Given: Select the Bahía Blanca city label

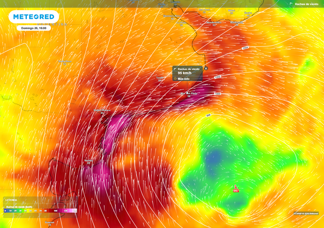Looking at the screenshot, I should coord(102,110).
